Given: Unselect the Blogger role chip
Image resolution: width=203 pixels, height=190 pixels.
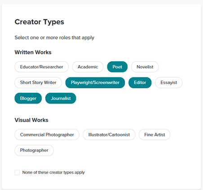Looking at the screenshot, I should point(28,98).
